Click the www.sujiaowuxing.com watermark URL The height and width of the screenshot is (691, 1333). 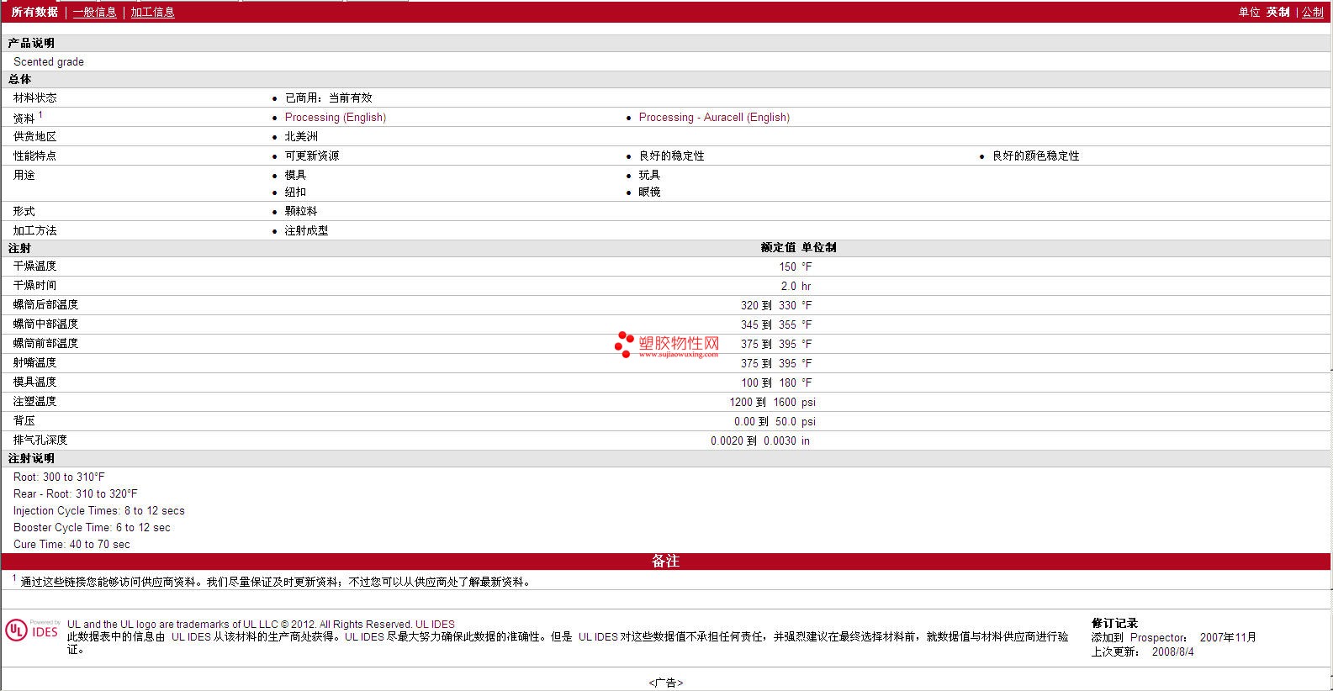tap(678, 355)
